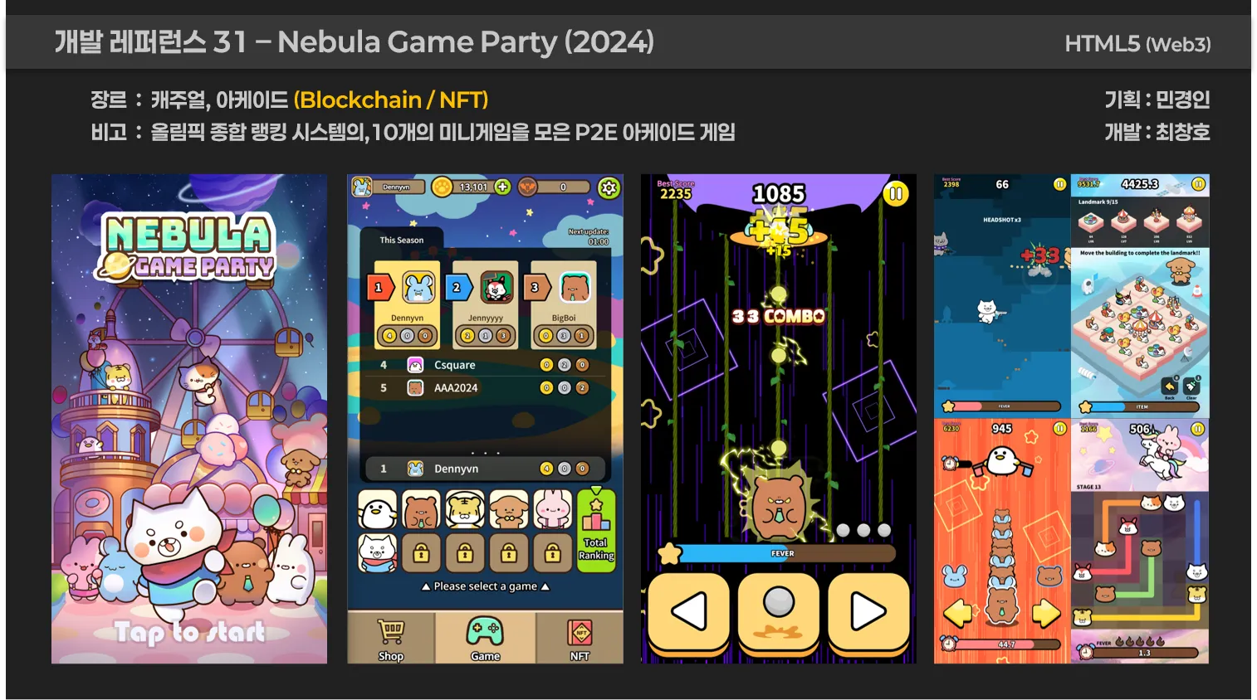Hit the right arrow move button
This screenshot has height=700, width=1257.
pyautogui.click(x=868, y=612)
